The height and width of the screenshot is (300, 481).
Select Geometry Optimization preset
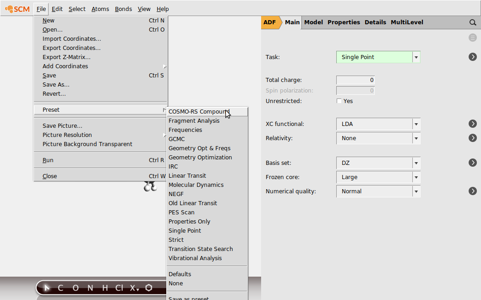click(207, 158)
